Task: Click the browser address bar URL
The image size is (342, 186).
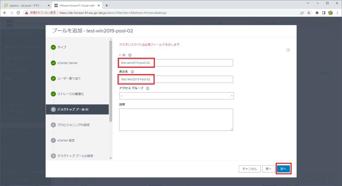Action: pos(113,13)
